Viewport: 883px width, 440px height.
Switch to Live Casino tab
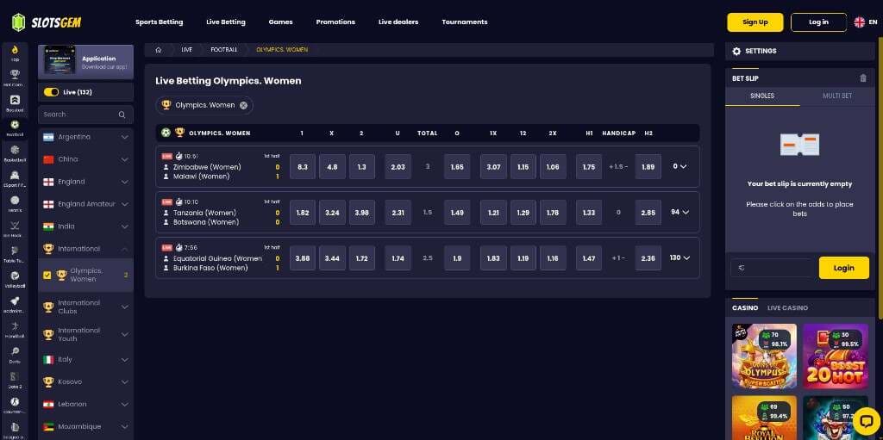787,307
